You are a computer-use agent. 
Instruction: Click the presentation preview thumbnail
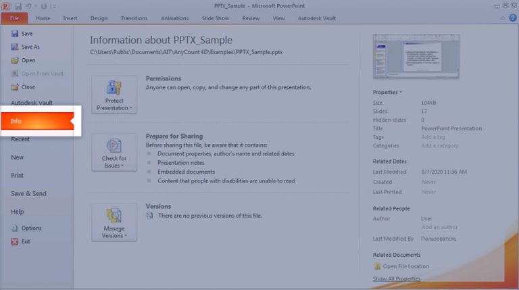[416, 56]
